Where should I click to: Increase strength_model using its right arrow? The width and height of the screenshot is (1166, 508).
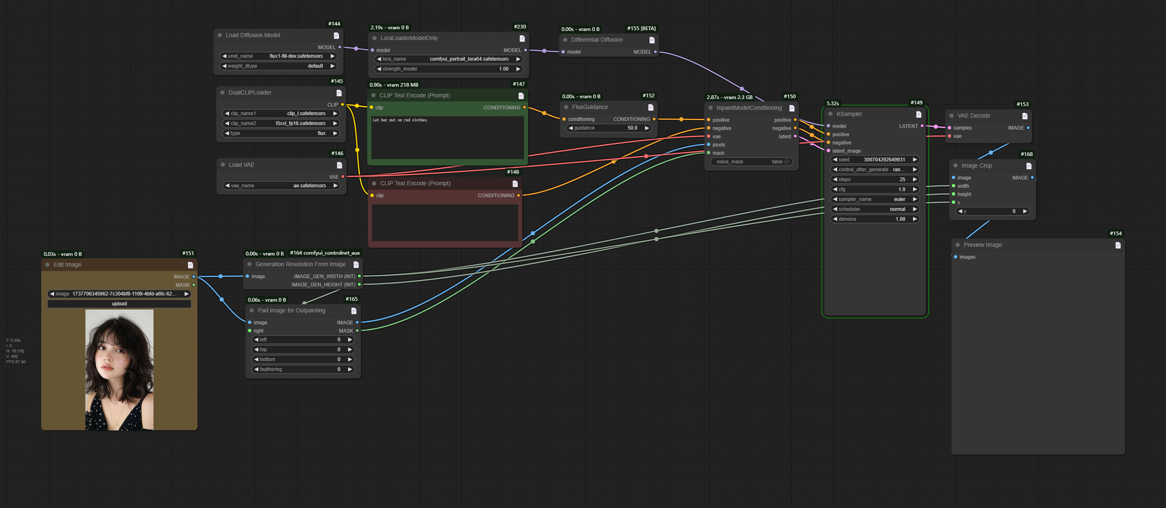[x=518, y=69]
